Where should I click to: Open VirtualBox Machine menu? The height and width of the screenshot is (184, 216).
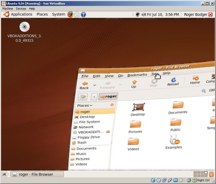point(7,8)
